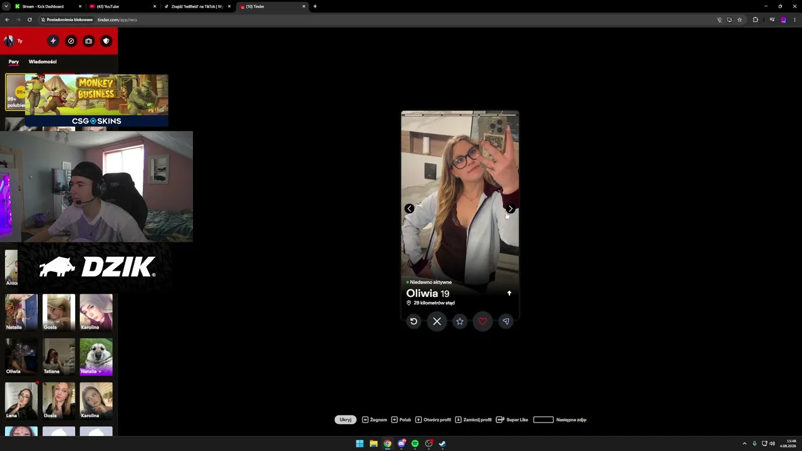Close the YouTube browser tab
Image resolution: width=802 pixels, height=451 pixels.
pos(155,6)
